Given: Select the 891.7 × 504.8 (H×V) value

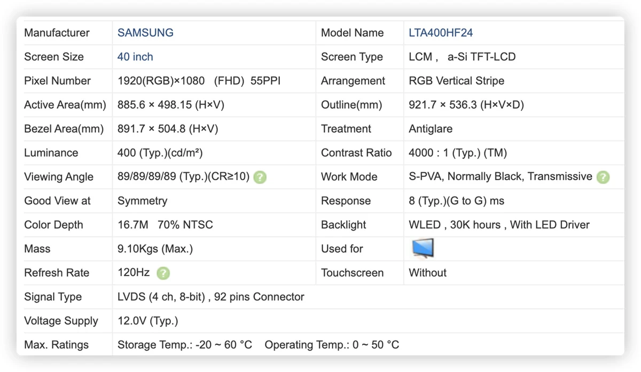Looking at the screenshot, I should (168, 129).
